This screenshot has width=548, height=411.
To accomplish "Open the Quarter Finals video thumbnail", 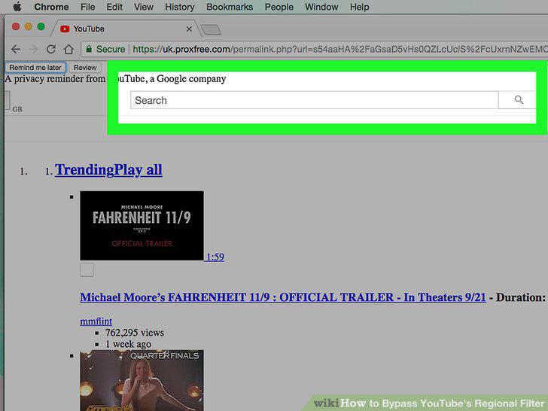I will (142, 380).
